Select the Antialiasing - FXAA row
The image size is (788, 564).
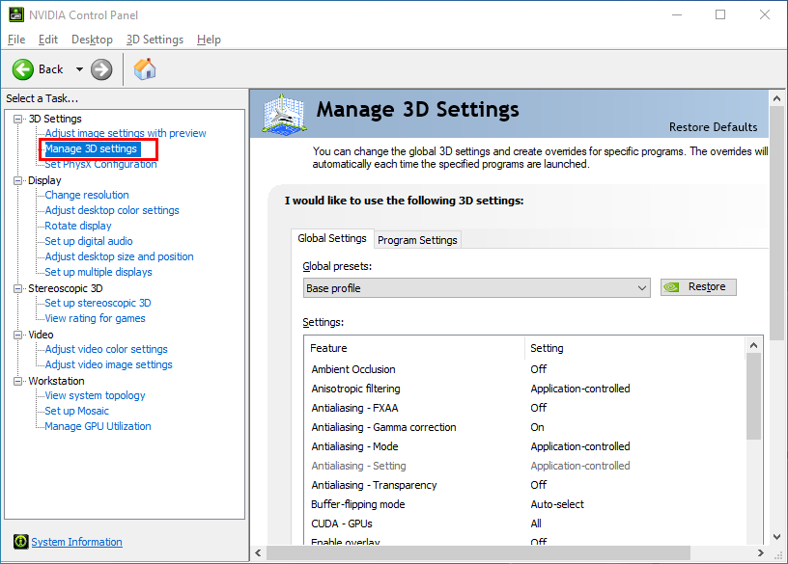click(x=524, y=408)
